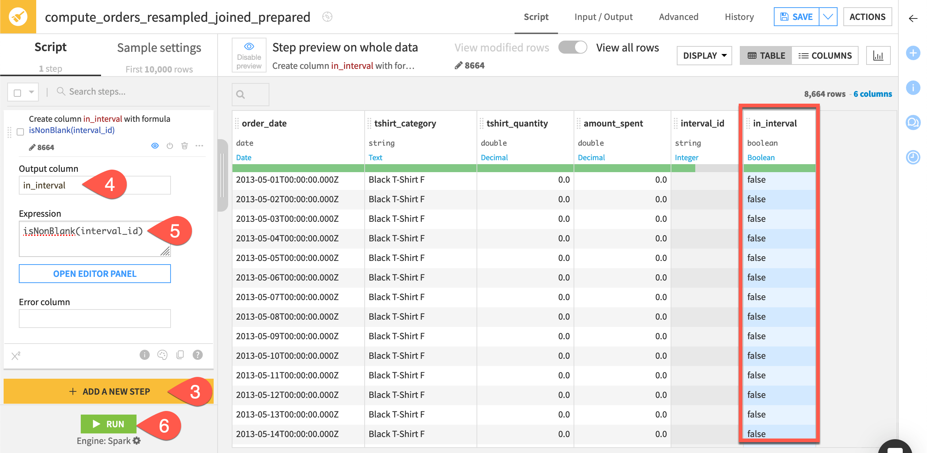Click ADD A NEW STEP
927x453 pixels.
coord(109,391)
